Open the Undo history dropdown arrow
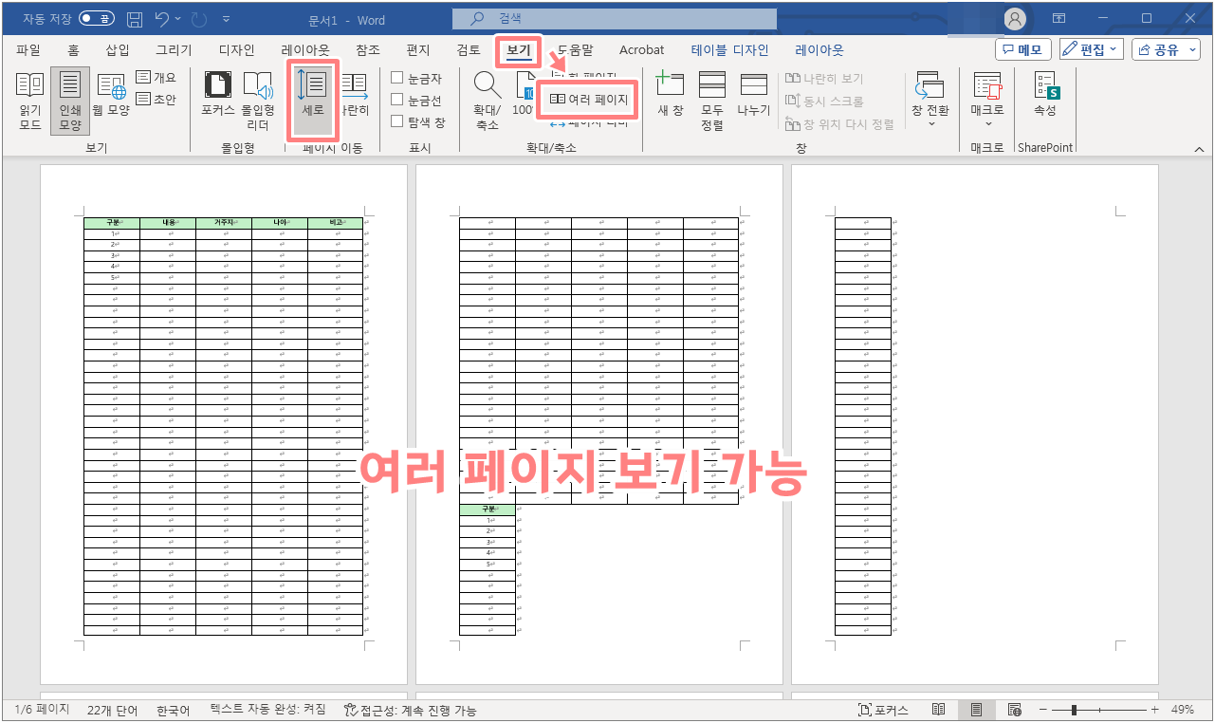Image resolution: width=1215 pixels, height=723 pixels. tap(177, 18)
